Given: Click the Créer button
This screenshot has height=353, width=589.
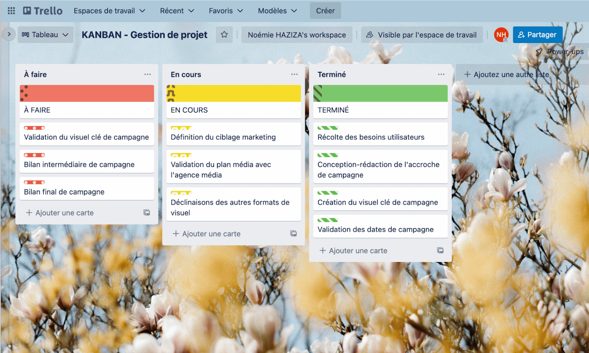Looking at the screenshot, I should coord(325,11).
